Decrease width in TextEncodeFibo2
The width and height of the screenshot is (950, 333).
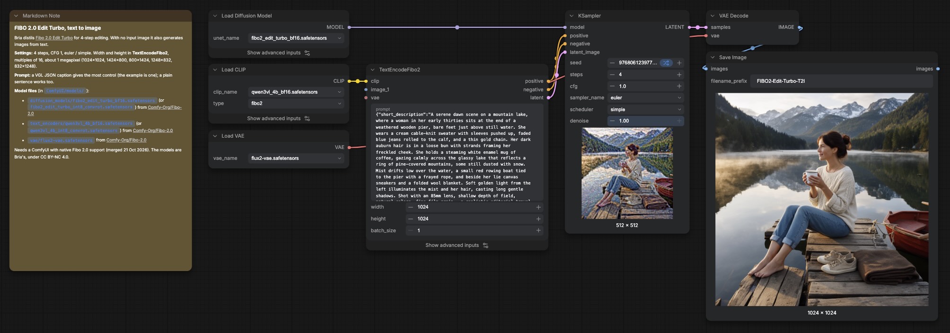(x=411, y=207)
